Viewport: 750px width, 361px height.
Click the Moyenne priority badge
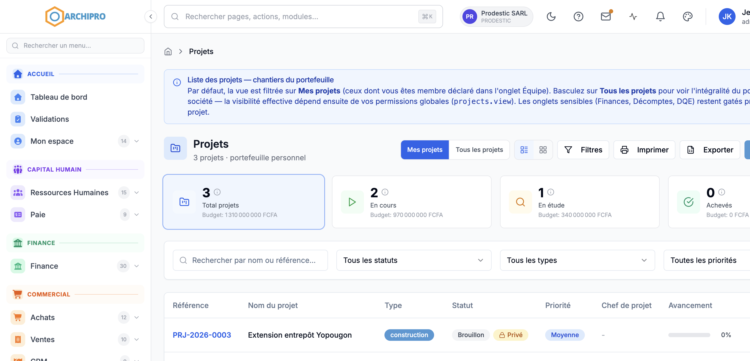point(565,335)
